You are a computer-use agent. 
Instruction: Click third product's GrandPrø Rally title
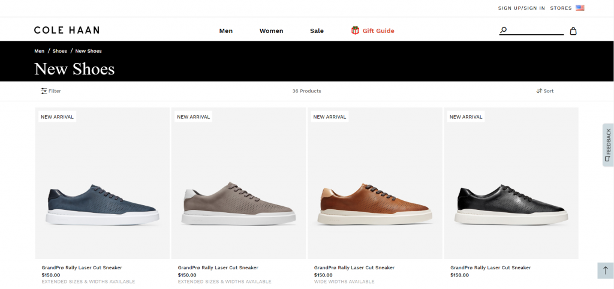pyautogui.click(x=354, y=267)
